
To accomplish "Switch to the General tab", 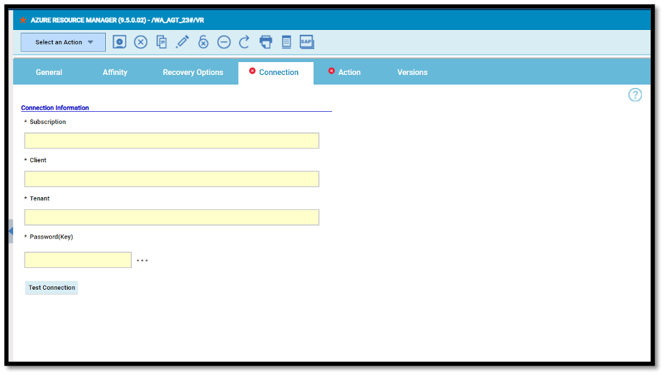I will pyautogui.click(x=49, y=72).
